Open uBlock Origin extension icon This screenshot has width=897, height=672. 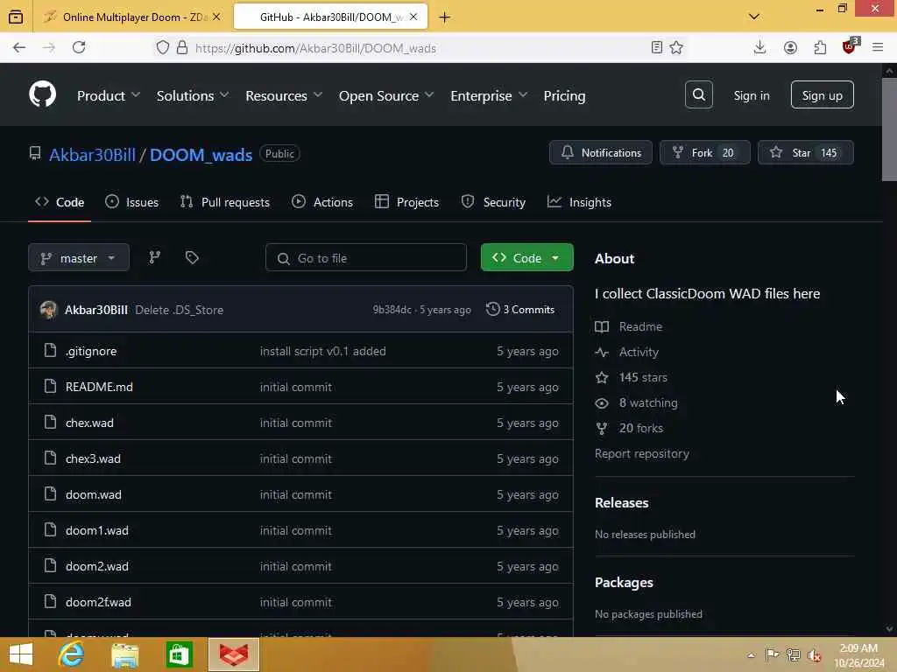tap(850, 47)
